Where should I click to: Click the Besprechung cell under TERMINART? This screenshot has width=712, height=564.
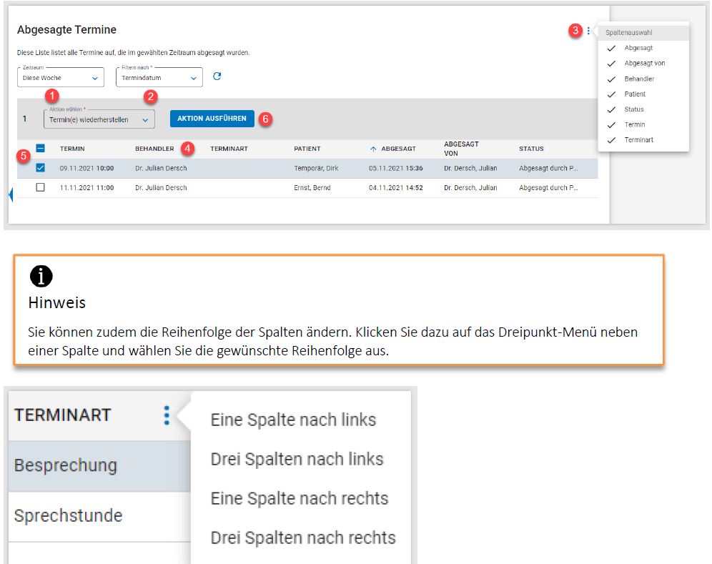tap(65, 465)
